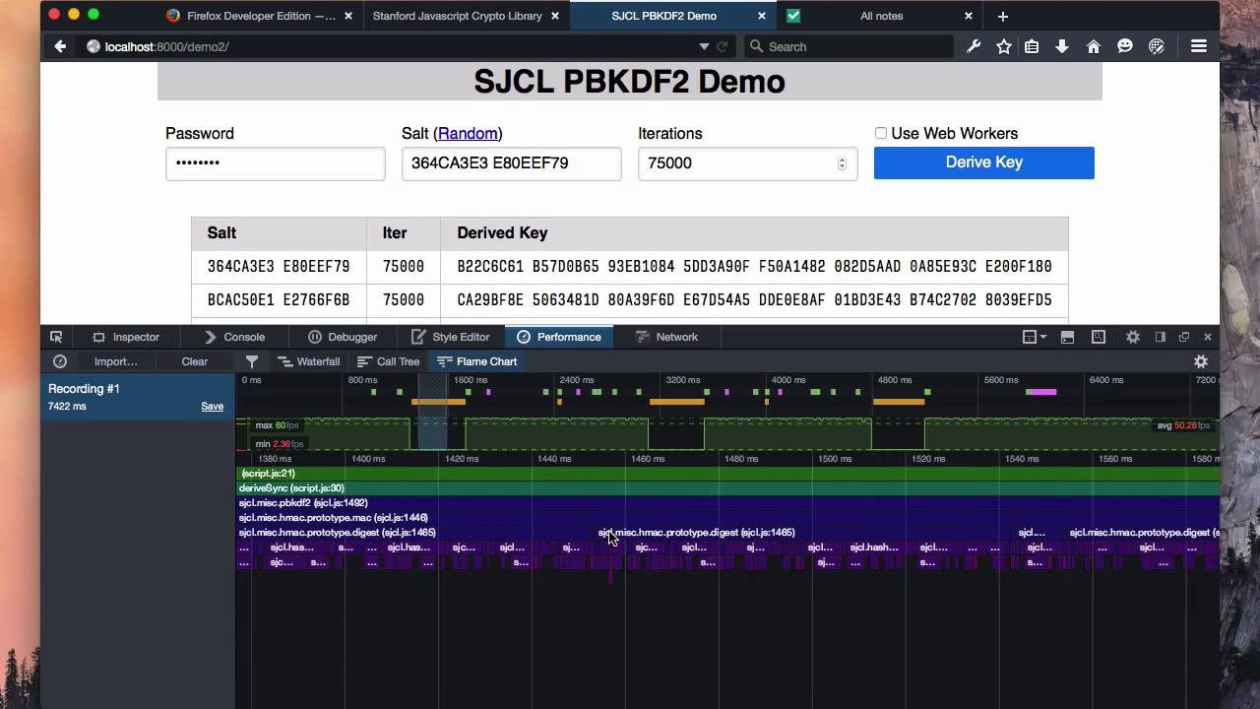Generate a Random salt link
This screenshot has height=709, width=1260.
tap(468, 133)
